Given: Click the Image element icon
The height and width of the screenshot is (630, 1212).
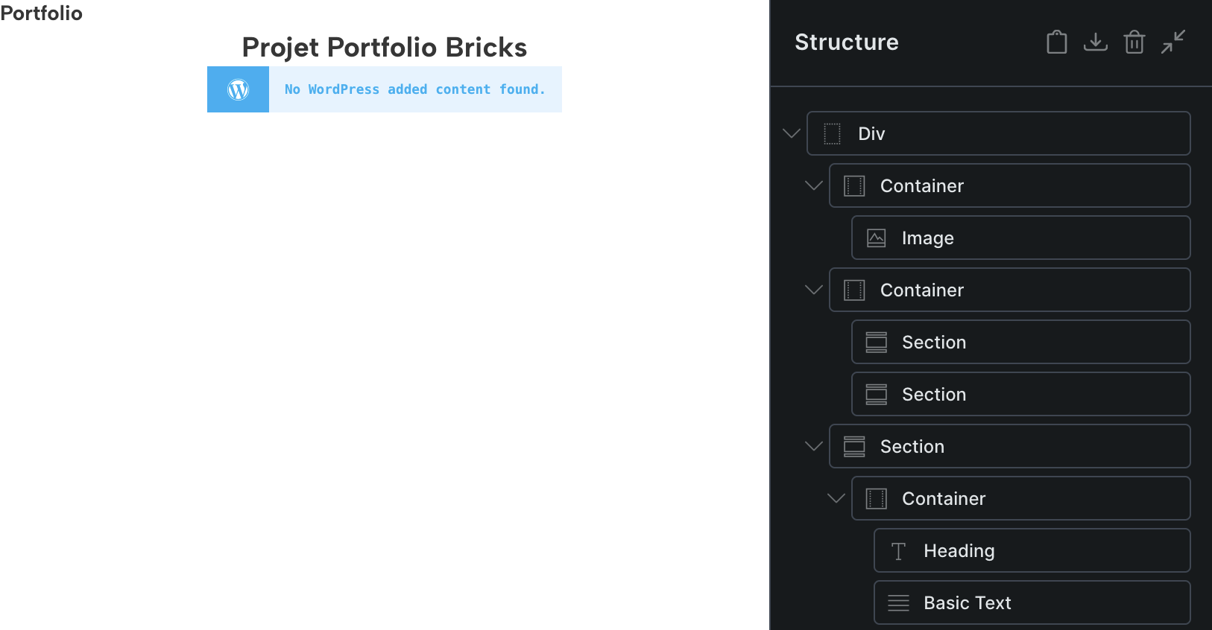Looking at the screenshot, I should pyautogui.click(x=877, y=238).
